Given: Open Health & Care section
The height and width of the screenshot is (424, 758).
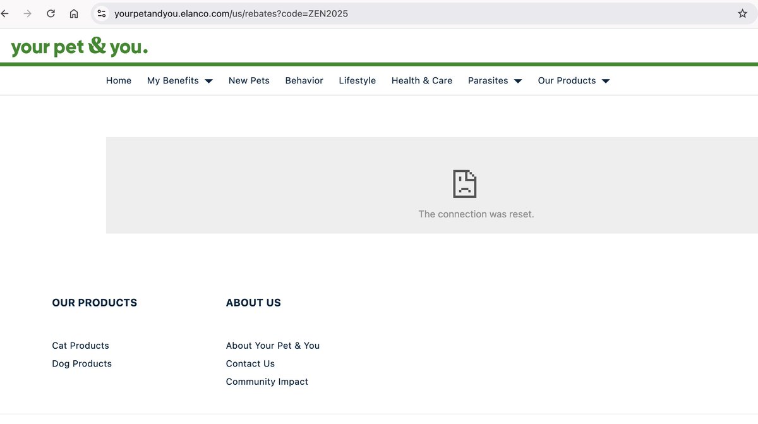Looking at the screenshot, I should tap(422, 80).
